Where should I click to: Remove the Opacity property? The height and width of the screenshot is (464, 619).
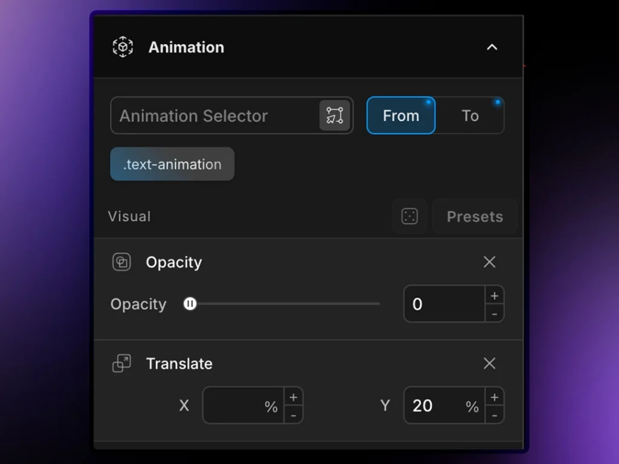point(490,262)
